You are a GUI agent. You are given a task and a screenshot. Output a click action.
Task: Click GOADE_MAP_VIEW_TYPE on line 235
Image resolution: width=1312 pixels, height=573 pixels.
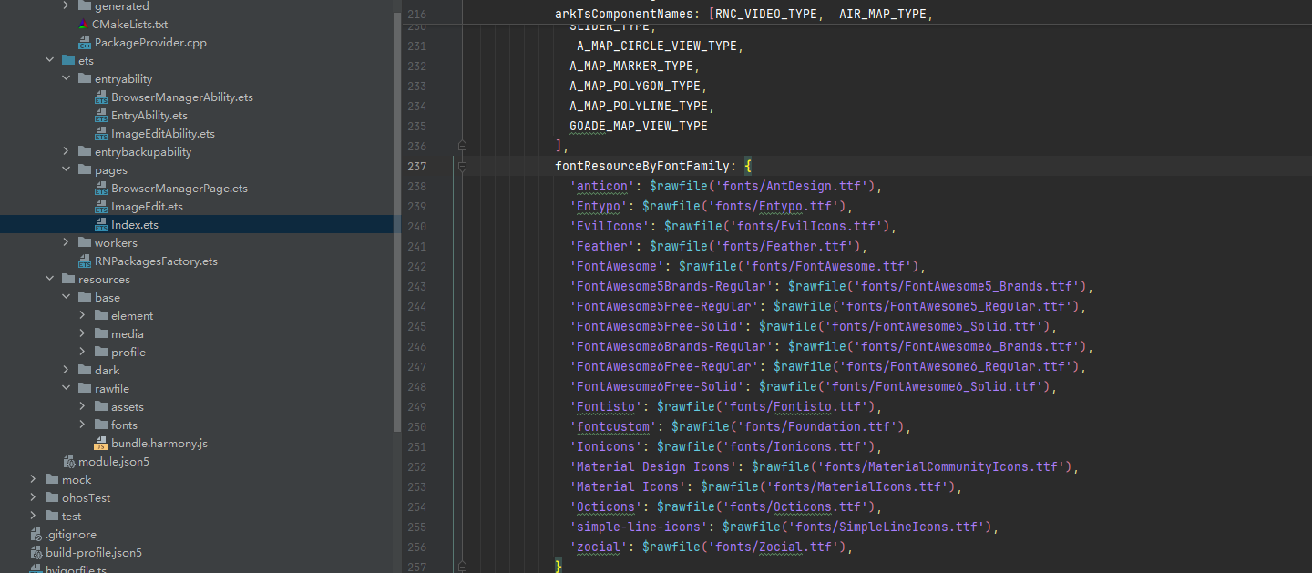(x=639, y=127)
